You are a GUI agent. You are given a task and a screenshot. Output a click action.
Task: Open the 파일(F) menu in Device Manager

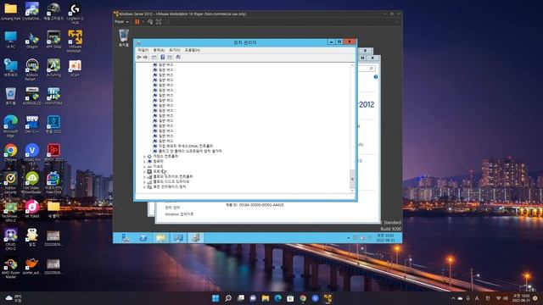(x=143, y=50)
